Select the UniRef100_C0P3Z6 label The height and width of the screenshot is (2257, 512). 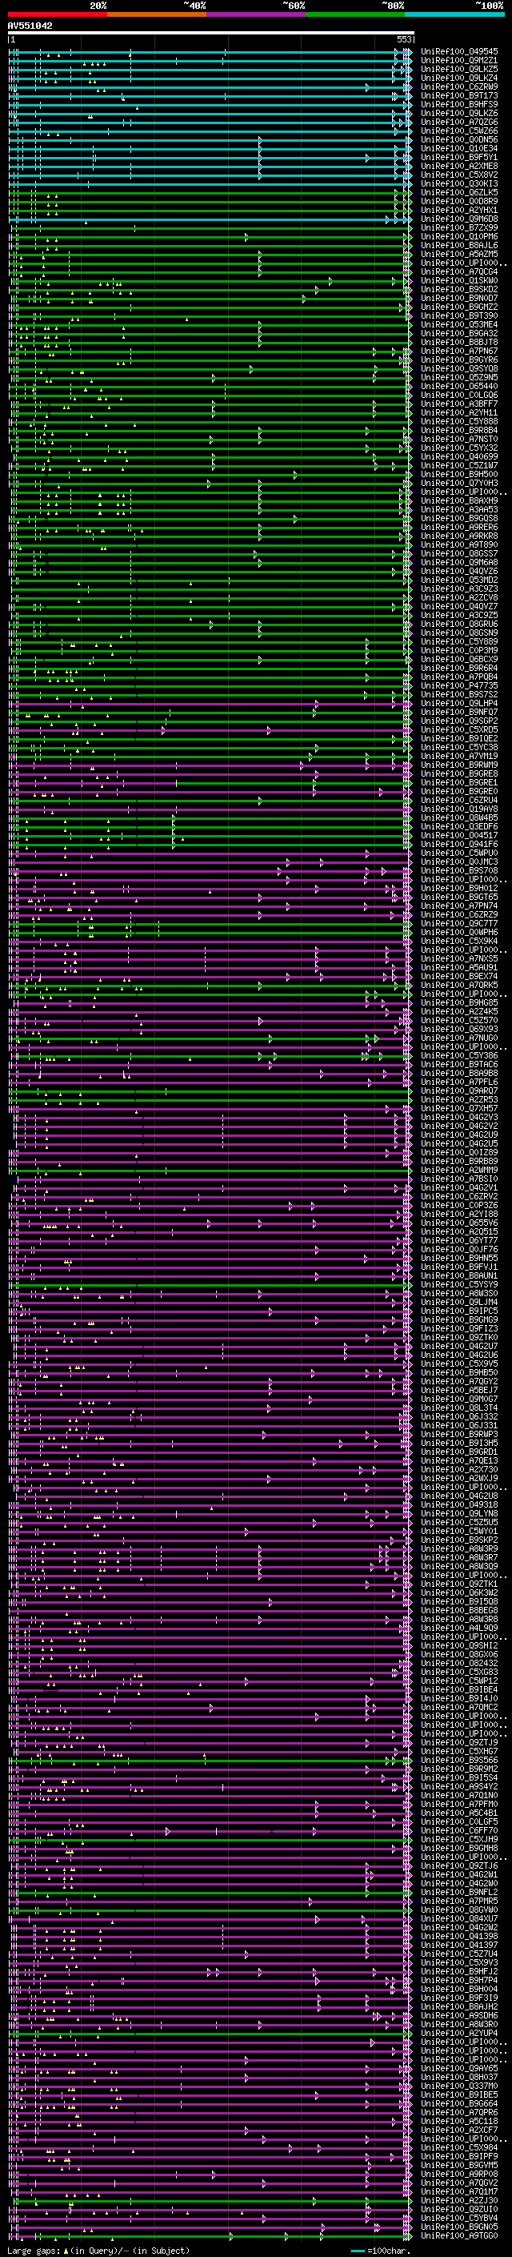[x=459, y=1205]
